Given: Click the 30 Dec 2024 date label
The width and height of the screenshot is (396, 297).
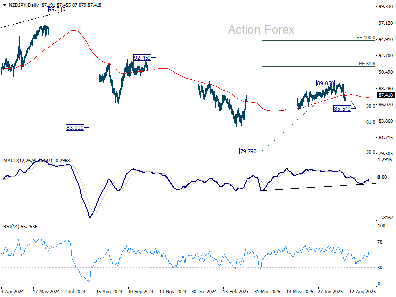Looking at the screenshot, I should click(204, 291).
